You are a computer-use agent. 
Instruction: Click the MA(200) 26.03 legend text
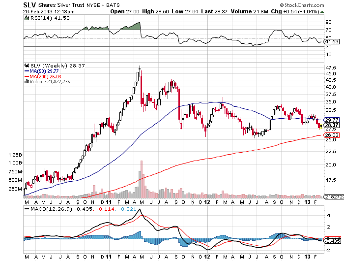45,76
